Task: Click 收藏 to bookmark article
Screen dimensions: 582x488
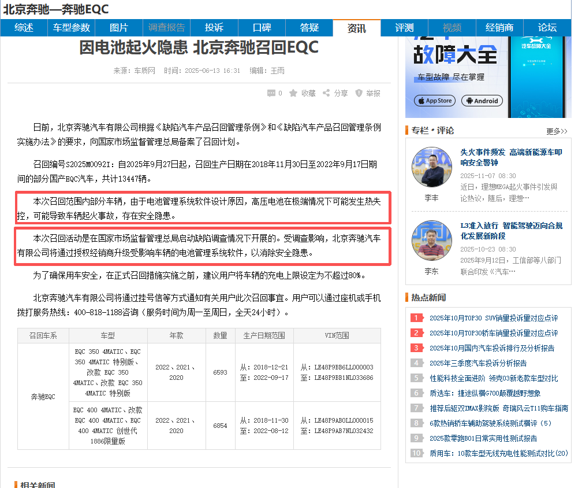Action: [308, 93]
